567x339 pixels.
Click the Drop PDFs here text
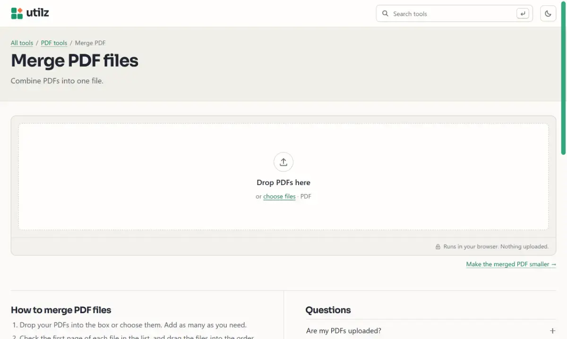tap(283, 182)
